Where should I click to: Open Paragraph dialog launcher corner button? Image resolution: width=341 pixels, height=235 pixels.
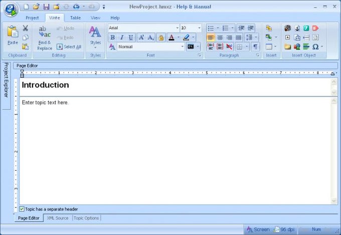pos(258,55)
